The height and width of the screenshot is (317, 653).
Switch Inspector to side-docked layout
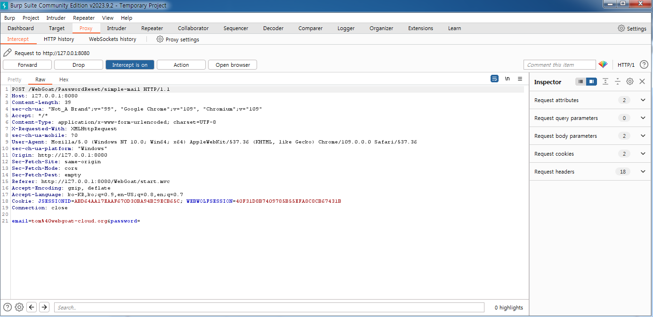click(591, 82)
